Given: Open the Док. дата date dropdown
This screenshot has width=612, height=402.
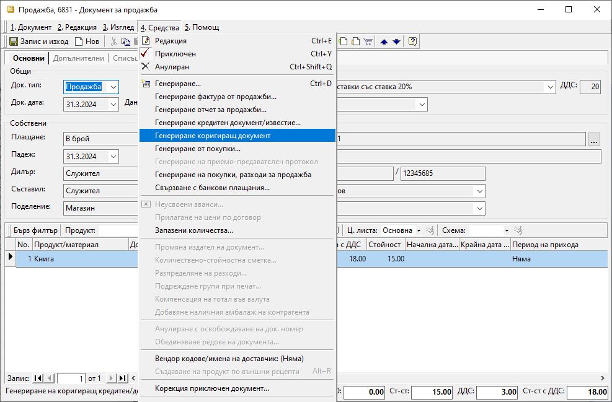Looking at the screenshot, I should pos(113,105).
